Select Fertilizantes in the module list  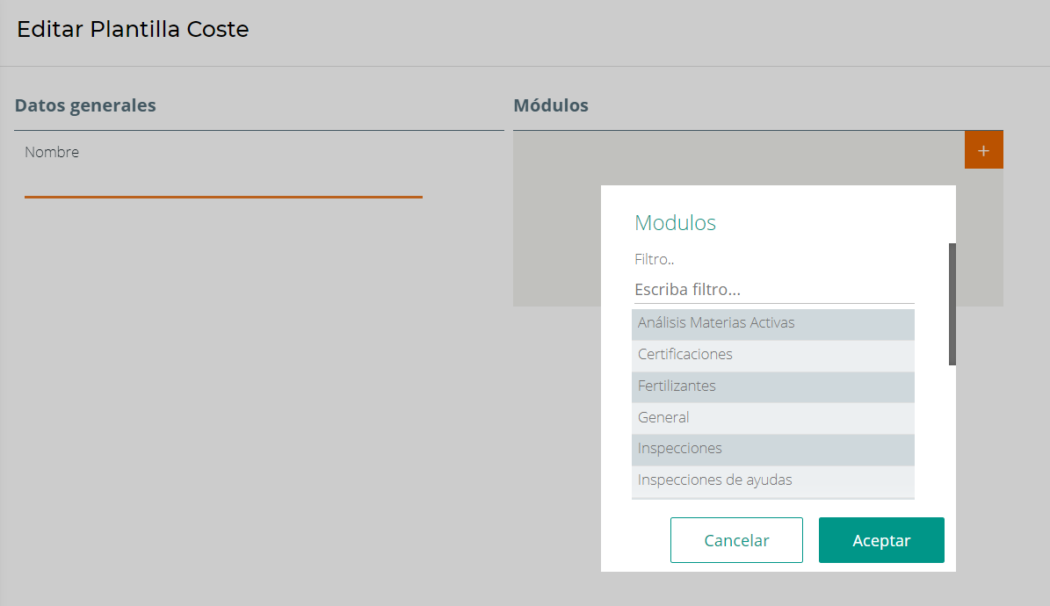click(x=772, y=386)
